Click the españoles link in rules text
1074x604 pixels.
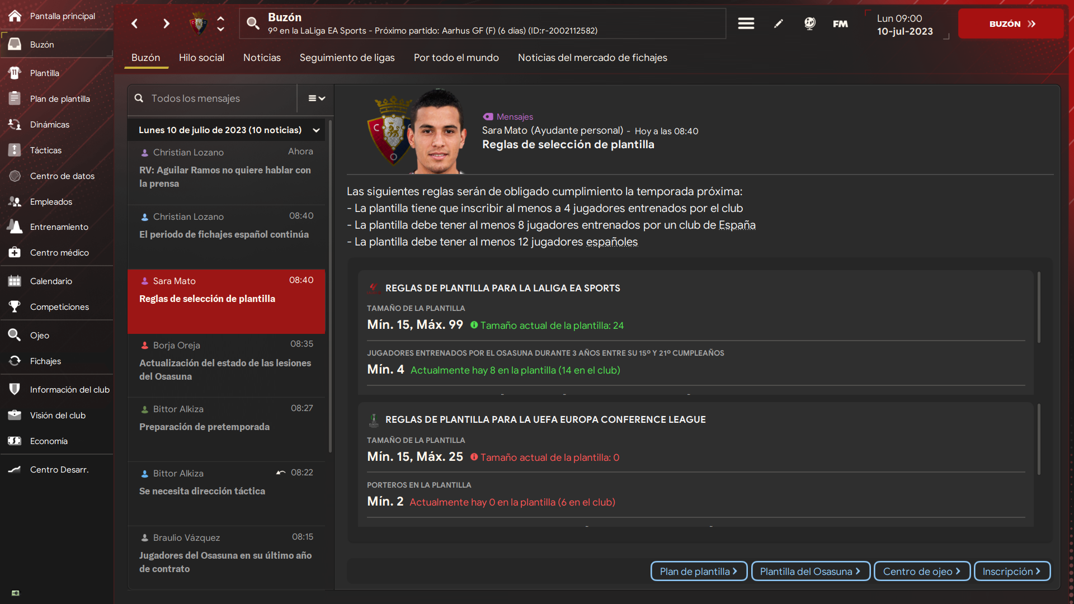pyautogui.click(x=611, y=242)
